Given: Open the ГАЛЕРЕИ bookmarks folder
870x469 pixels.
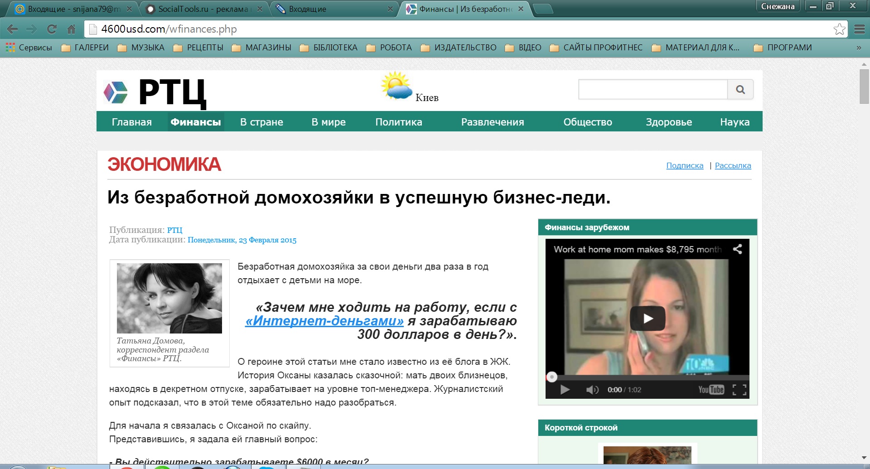Looking at the screenshot, I should 85,48.
